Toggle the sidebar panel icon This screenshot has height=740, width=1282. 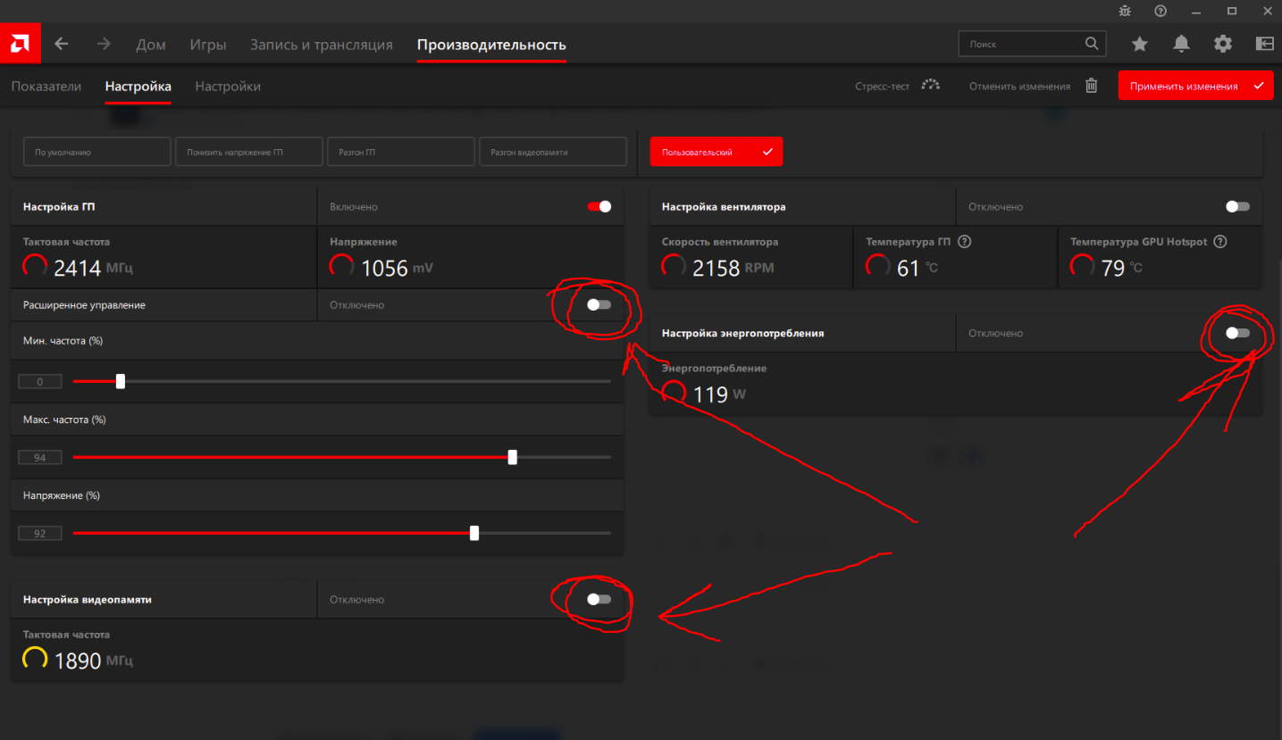[1264, 44]
